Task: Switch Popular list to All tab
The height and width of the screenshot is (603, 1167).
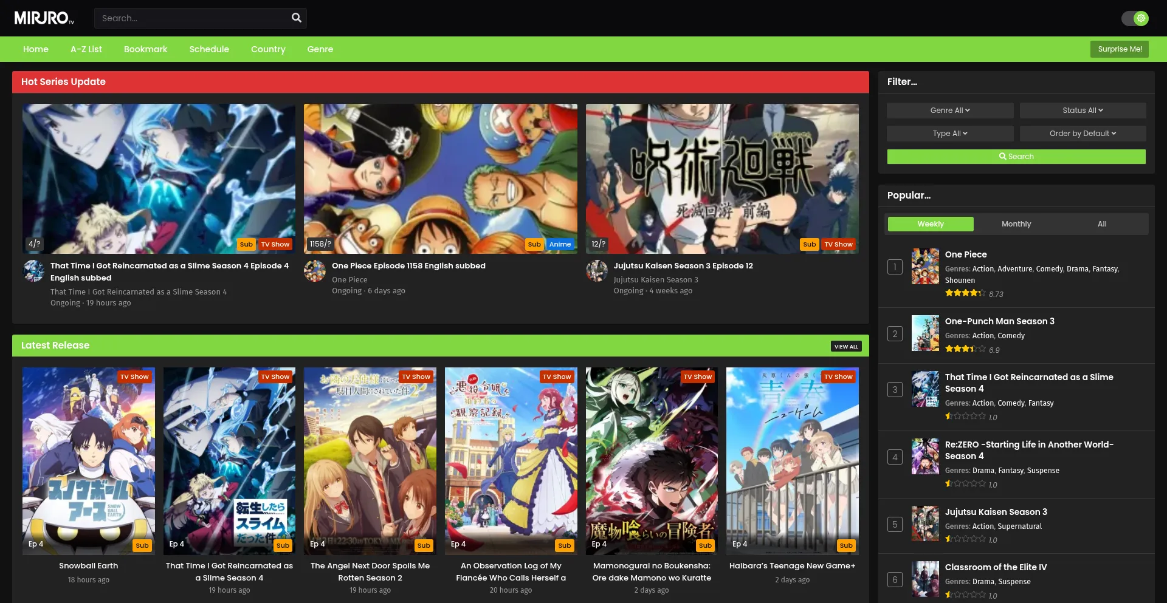Action: [x=1102, y=224]
